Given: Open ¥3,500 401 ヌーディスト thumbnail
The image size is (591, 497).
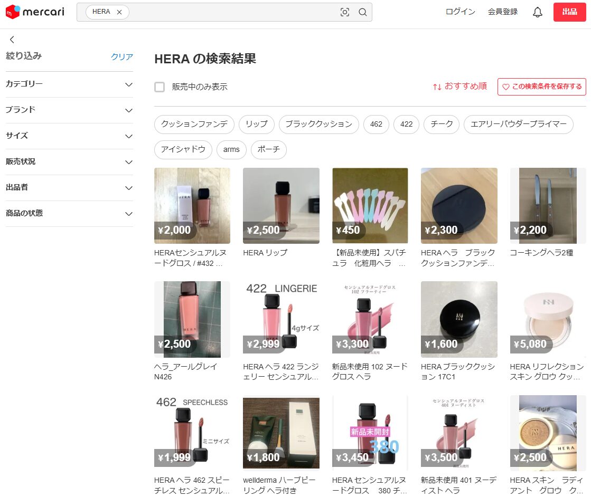Looking at the screenshot, I should (459, 433).
